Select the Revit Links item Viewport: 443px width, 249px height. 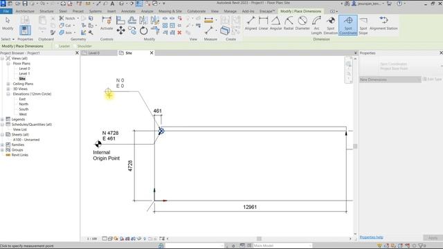click(20, 155)
